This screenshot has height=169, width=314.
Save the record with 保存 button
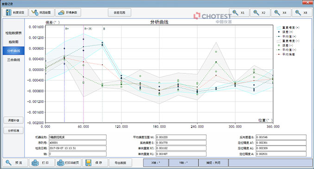pyautogui.click(x=95, y=163)
